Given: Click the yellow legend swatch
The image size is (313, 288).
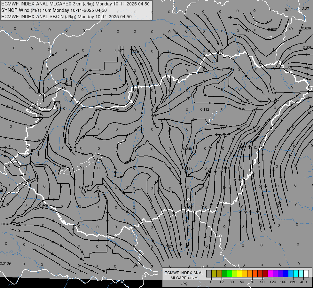Looking at the screenshot, I should (x=240, y=274).
